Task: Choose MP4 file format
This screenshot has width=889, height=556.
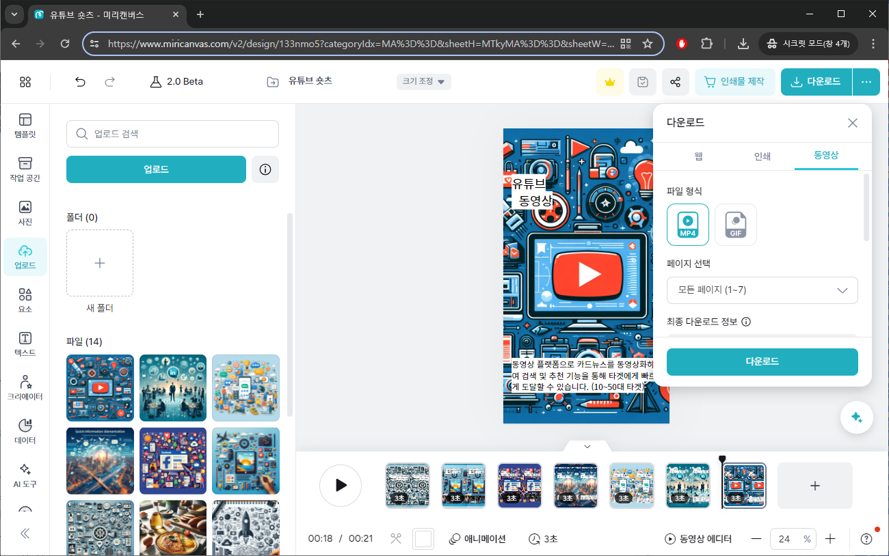Action: (x=688, y=225)
